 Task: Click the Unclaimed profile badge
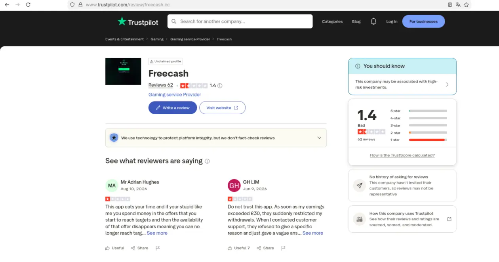point(166,61)
